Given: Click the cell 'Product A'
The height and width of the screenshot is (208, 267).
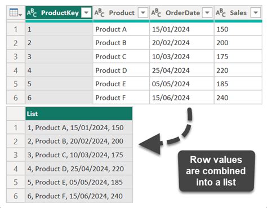Looking at the screenshot, I should pos(121,29).
